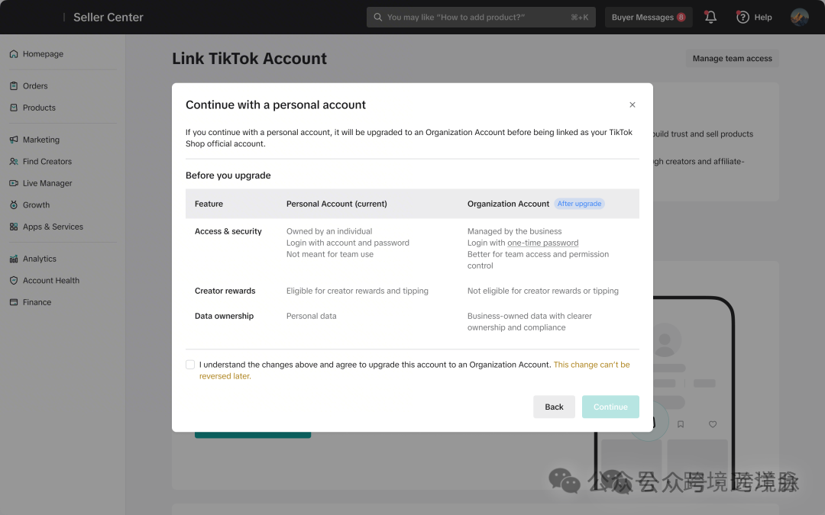Open Growth in the sidebar

(x=37, y=205)
